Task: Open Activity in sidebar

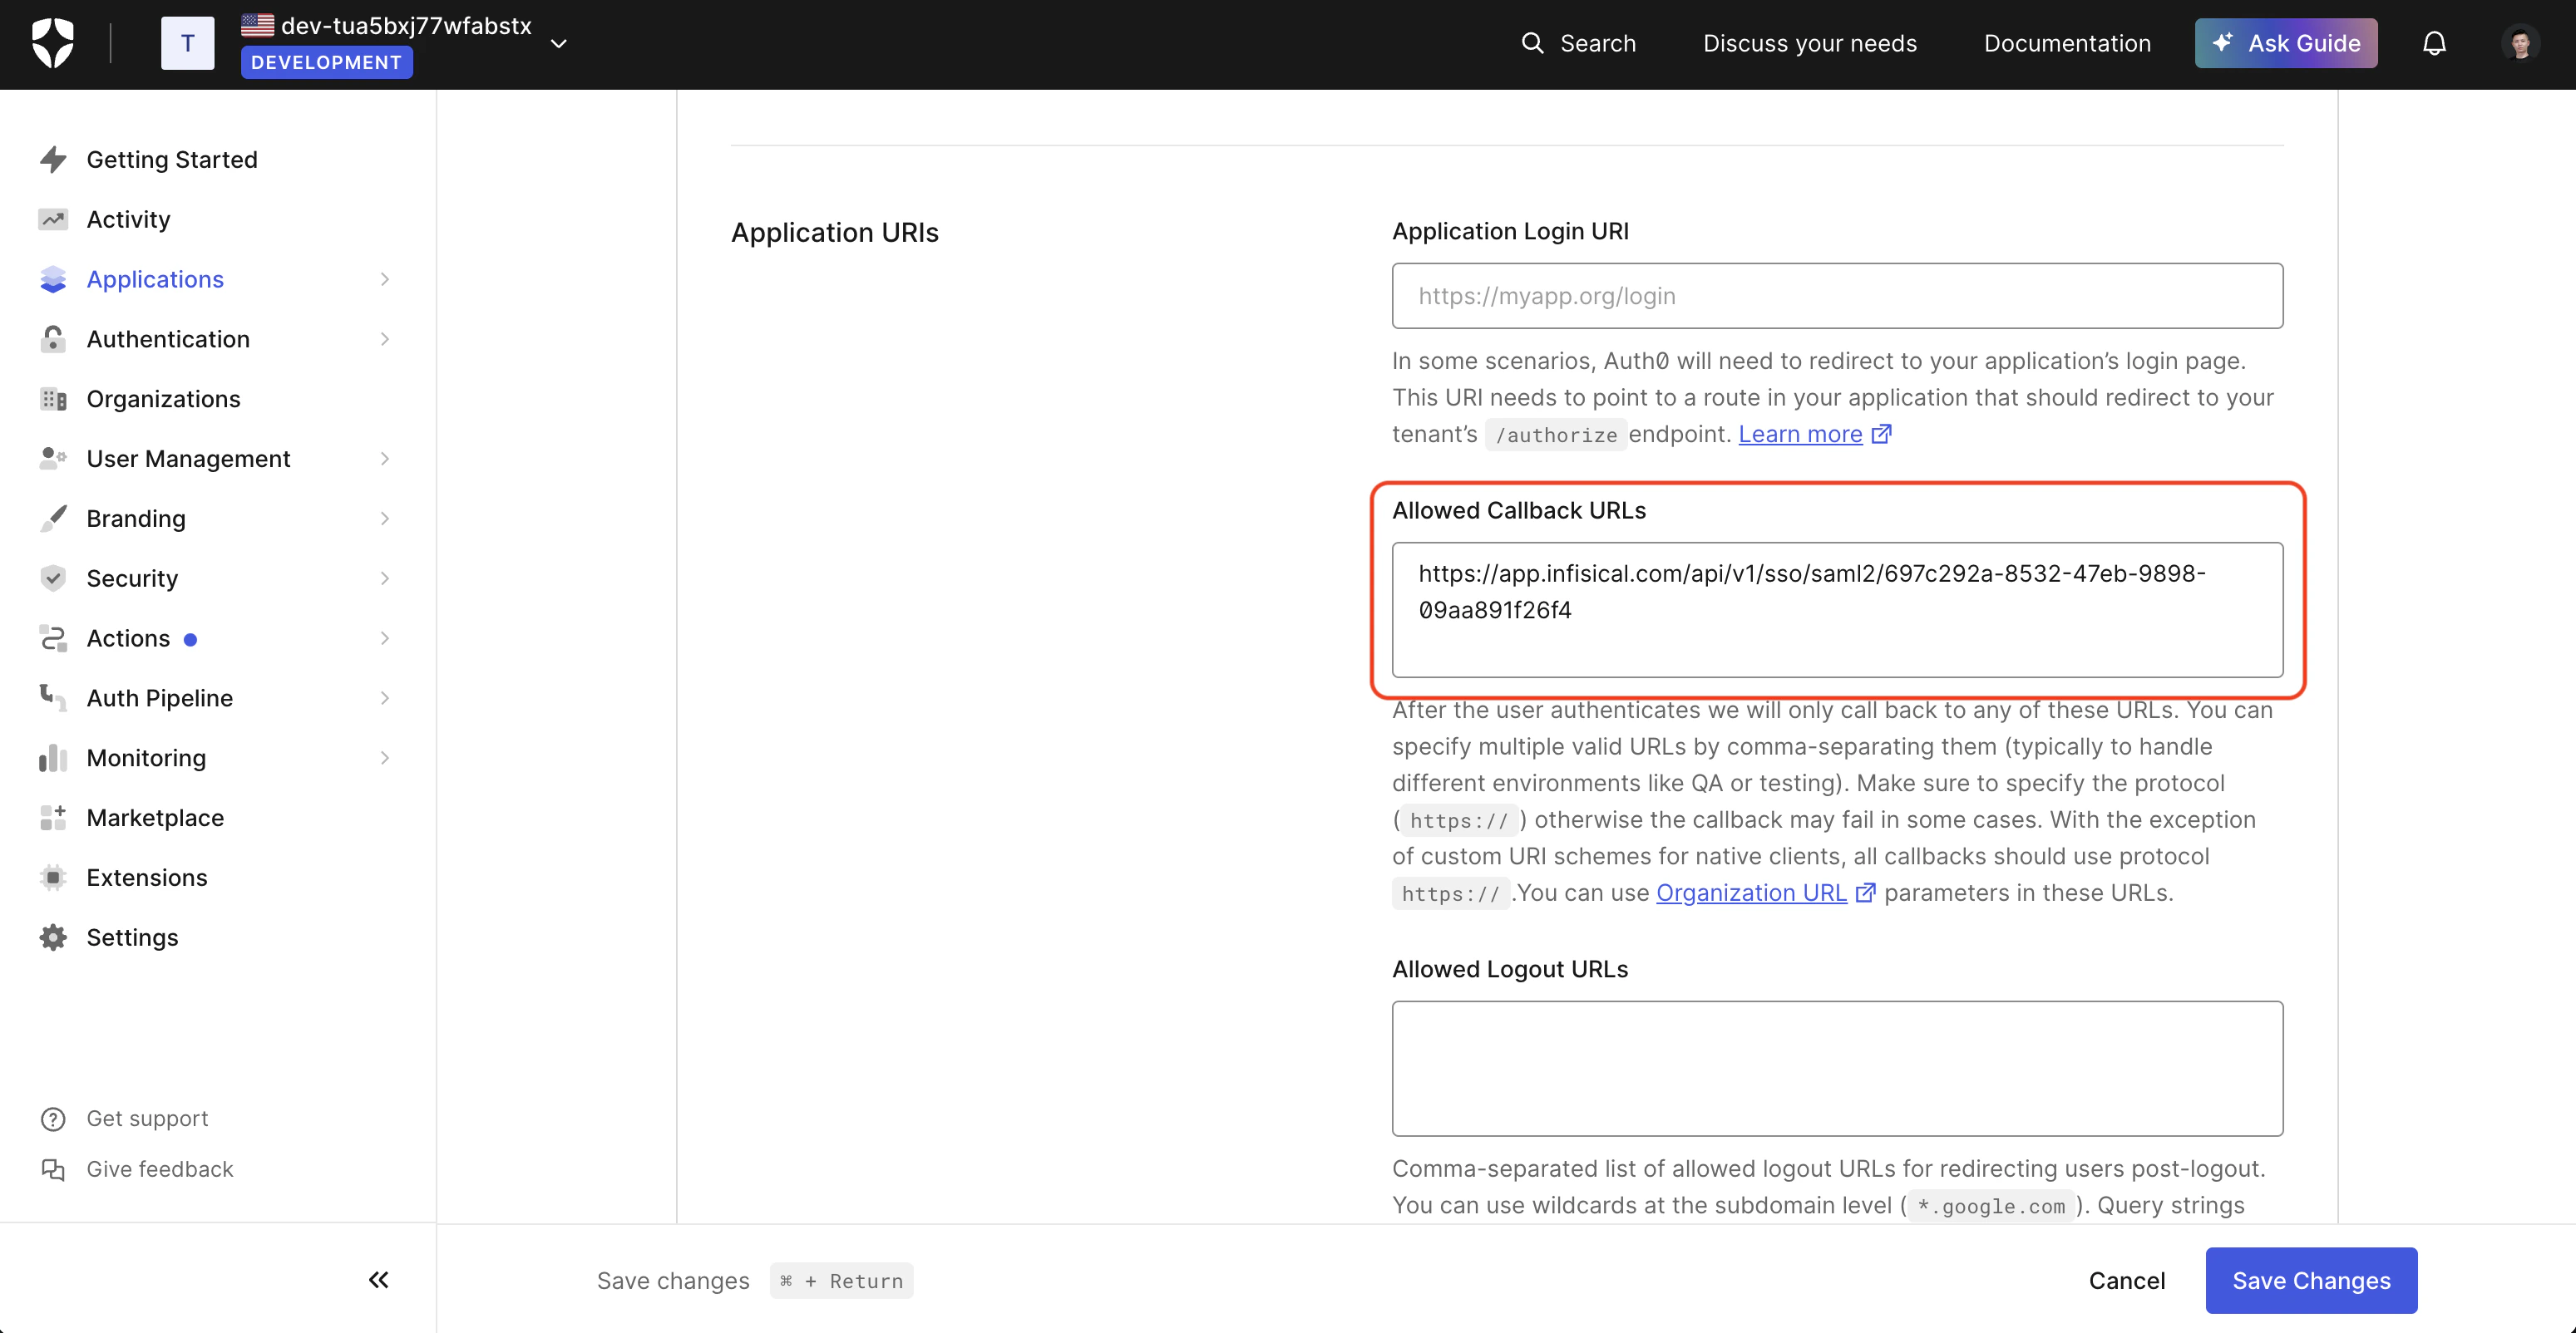Action: point(128,219)
